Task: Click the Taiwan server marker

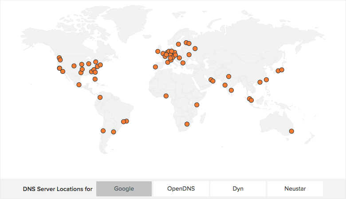Action: (266, 80)
